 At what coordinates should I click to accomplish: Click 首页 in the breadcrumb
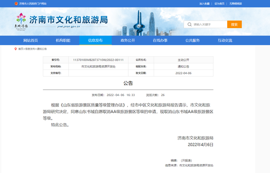(x=21, y=49)
